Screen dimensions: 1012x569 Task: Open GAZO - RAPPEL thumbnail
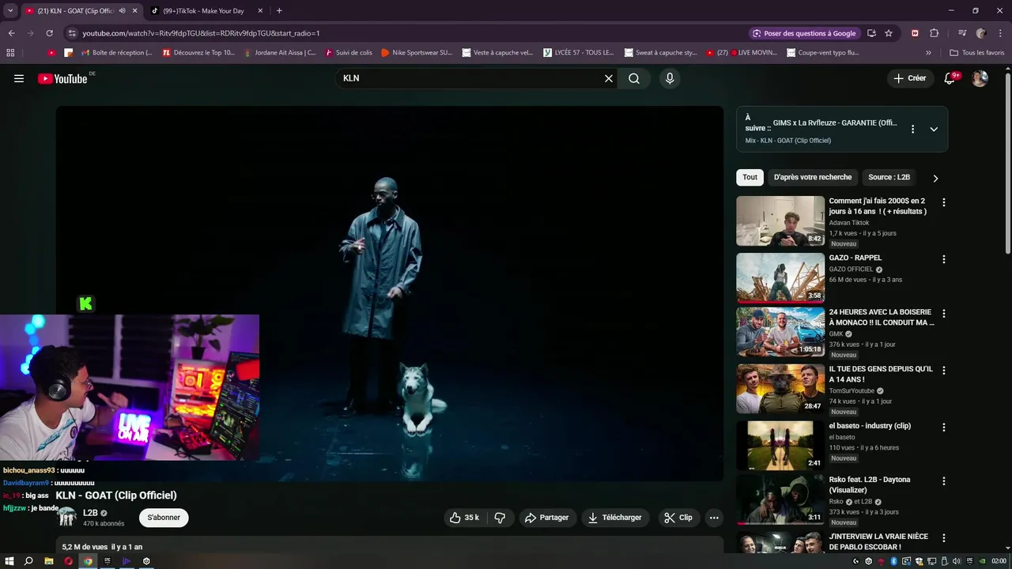tap(780, 277)
